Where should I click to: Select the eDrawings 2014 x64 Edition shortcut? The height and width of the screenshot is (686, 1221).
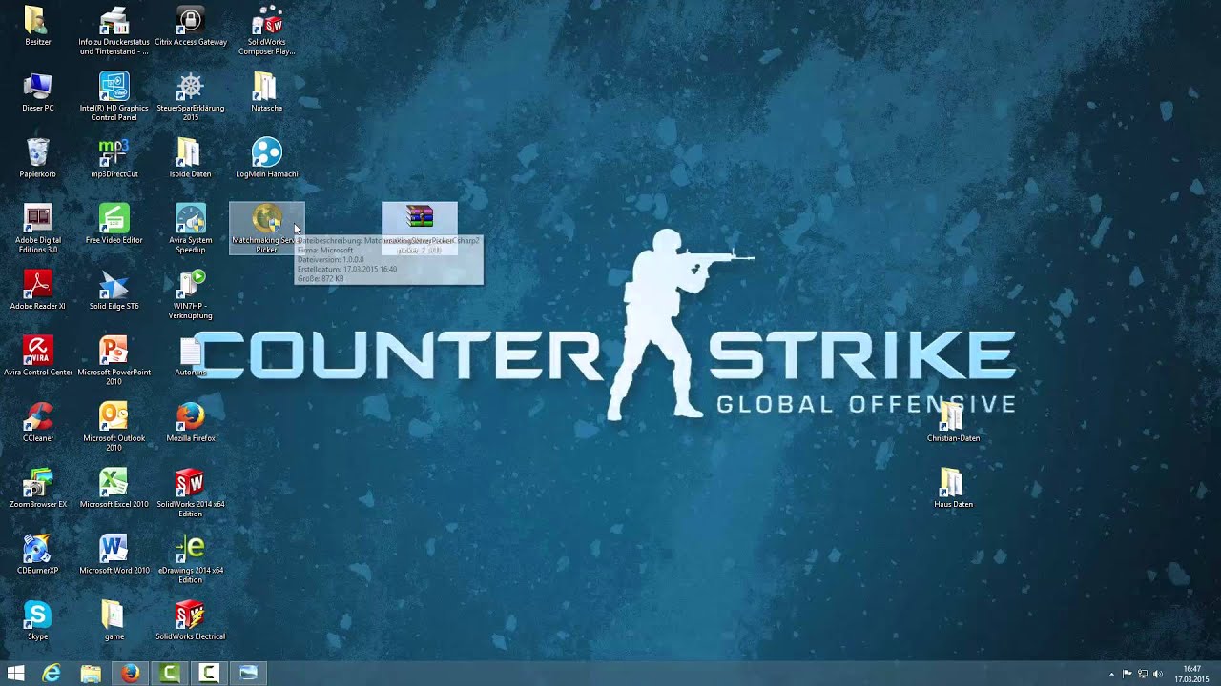pyautogui.click(x=191, y=558)
